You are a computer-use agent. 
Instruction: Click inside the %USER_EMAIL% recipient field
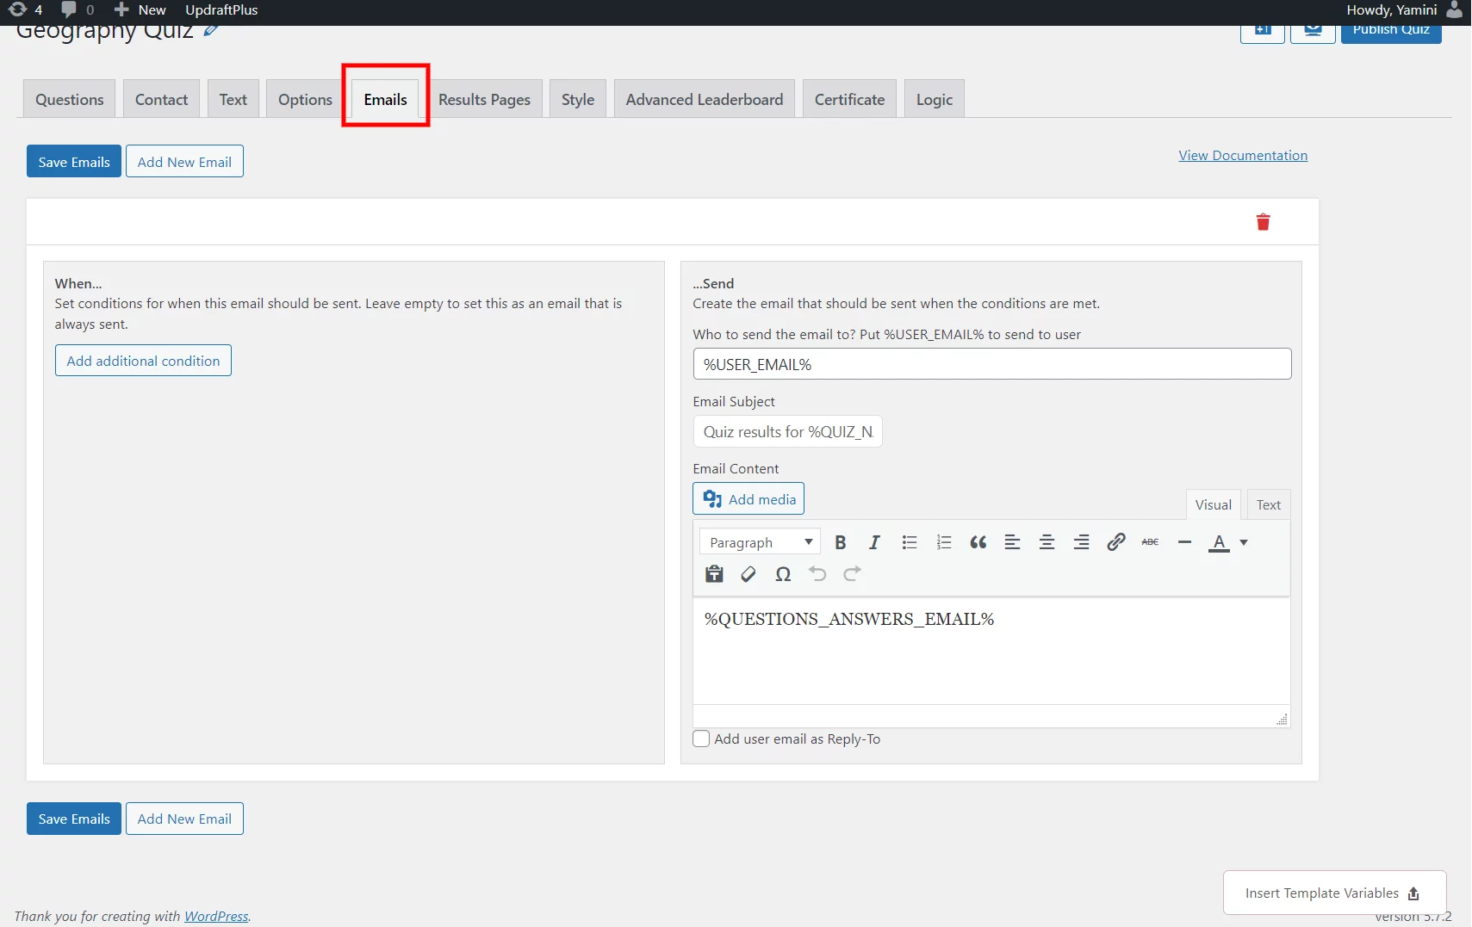tap(991, 363)
